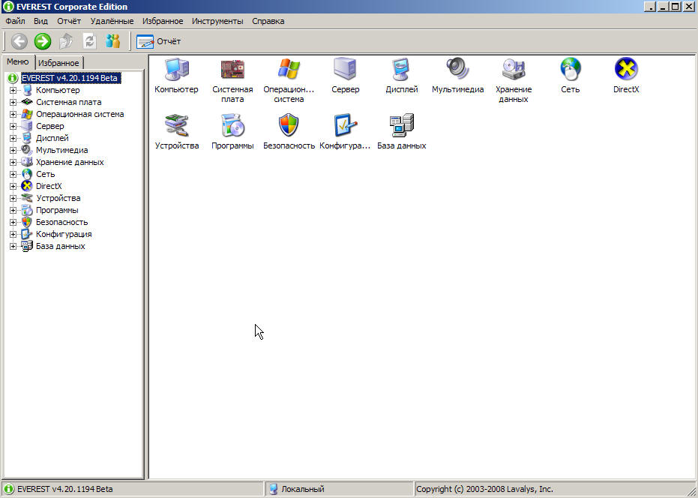
Task: Select DirectX label in the tree
Action: click(49, 186)
